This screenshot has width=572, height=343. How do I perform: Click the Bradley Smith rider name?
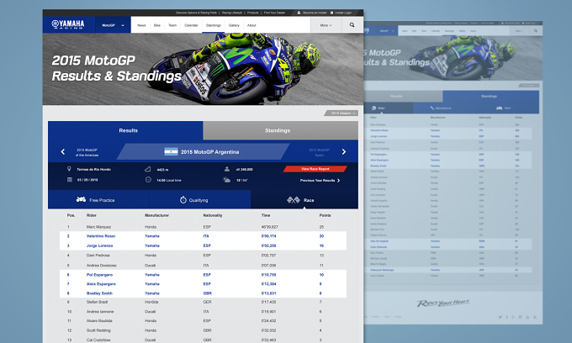tap(99, 293)
